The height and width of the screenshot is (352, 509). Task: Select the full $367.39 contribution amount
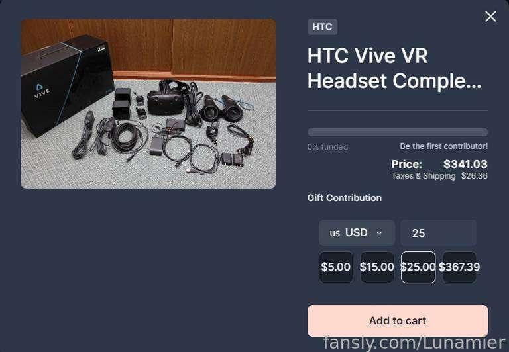pyautogui.click(x=459, y=267)
